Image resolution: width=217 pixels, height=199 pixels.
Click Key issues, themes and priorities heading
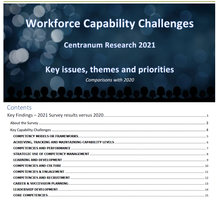110,70
